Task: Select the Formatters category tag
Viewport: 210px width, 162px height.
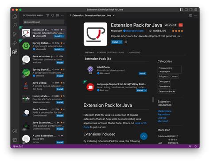Action: [x=164, y=87]
